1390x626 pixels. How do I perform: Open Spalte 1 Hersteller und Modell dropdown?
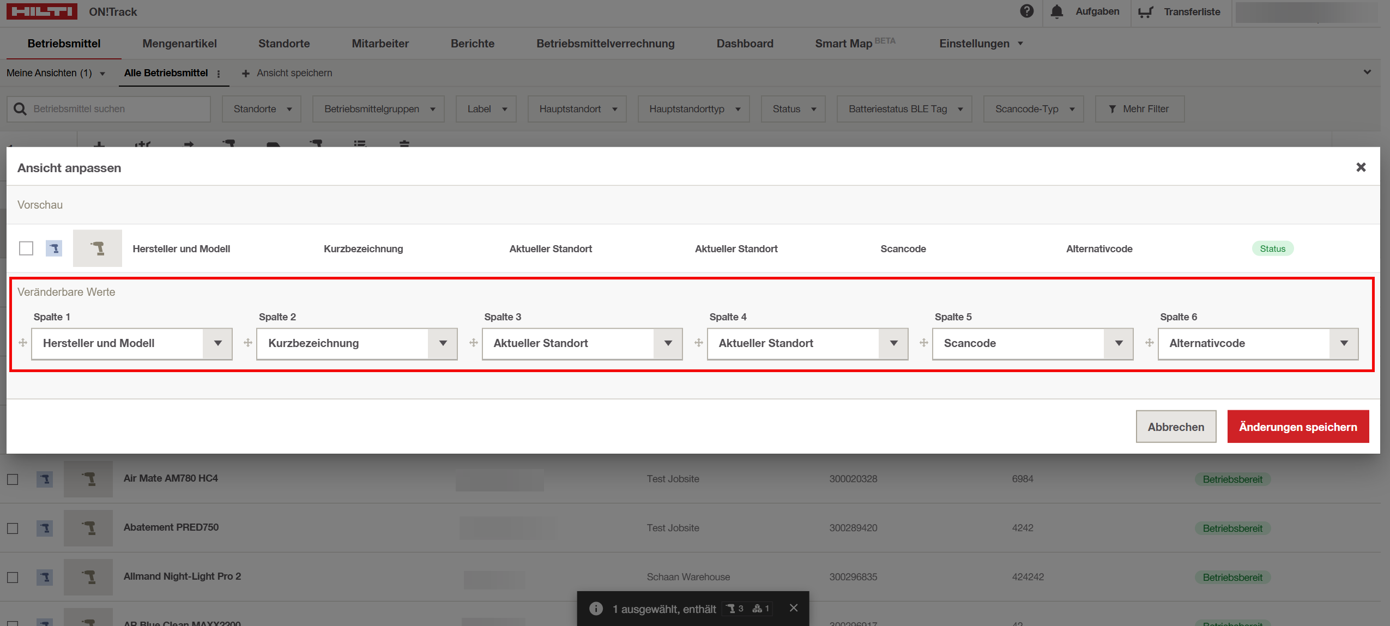coord(218,343)
